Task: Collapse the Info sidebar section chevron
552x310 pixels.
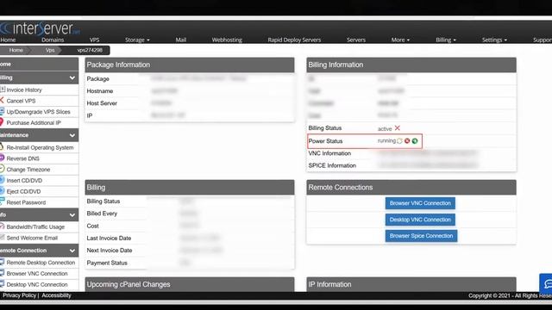Action: [x=72, y=214]
